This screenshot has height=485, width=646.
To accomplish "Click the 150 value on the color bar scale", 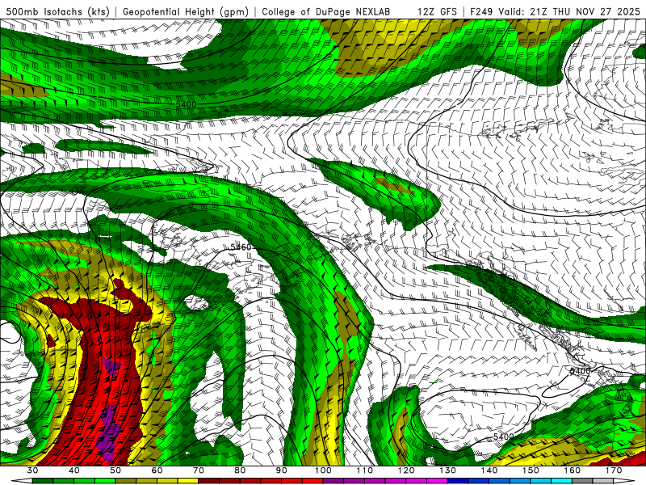I will tap(531, 470).
